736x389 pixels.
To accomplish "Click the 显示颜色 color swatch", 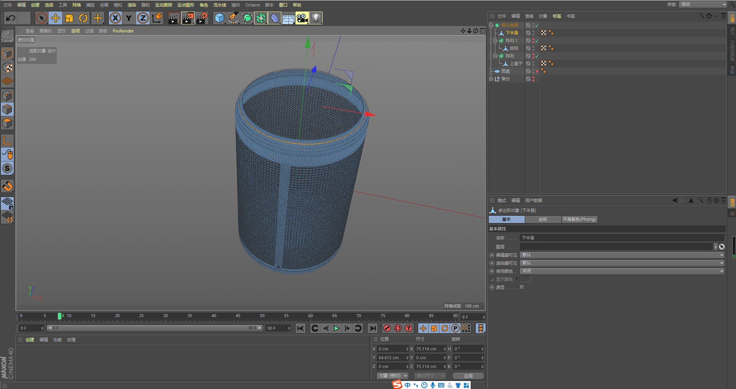I will pyautogui.click(x=525, y=279).
